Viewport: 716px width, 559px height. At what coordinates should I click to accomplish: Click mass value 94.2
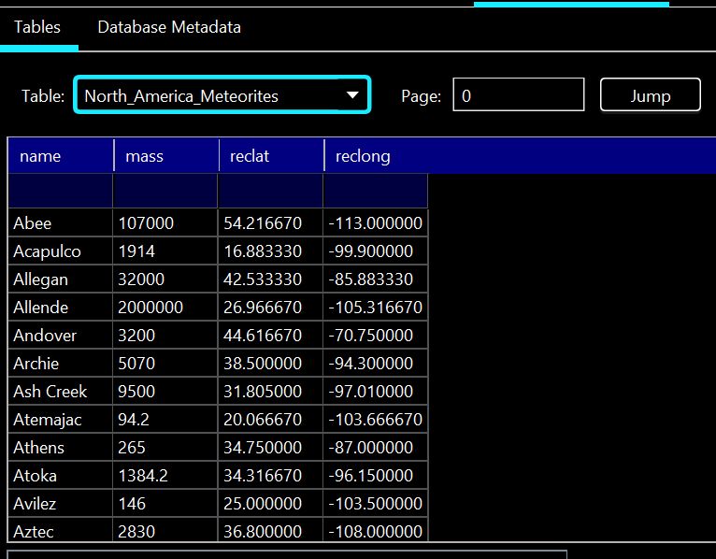[165, 419]
